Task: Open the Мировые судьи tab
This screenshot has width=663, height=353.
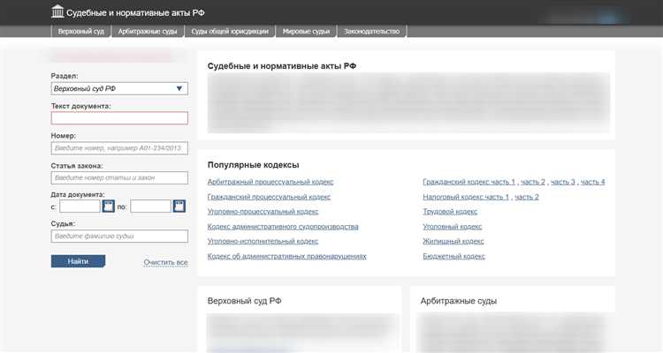Action: coord(306,31)
